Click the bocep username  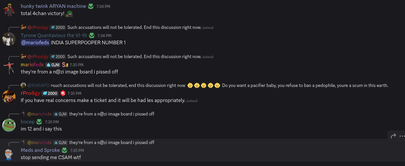28,122
